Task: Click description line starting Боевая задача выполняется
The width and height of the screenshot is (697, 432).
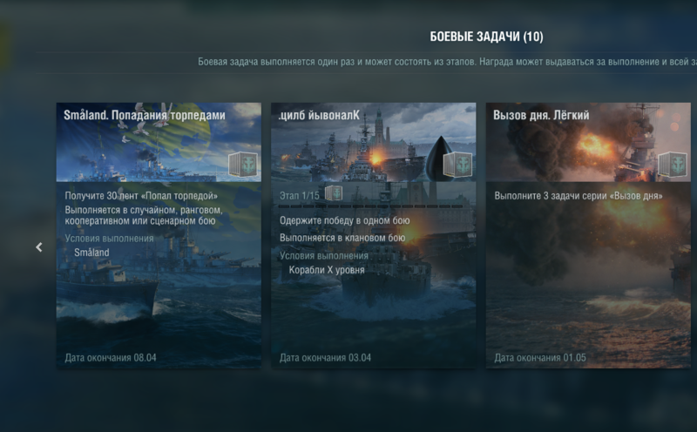Action: click(x=447, y=62)
